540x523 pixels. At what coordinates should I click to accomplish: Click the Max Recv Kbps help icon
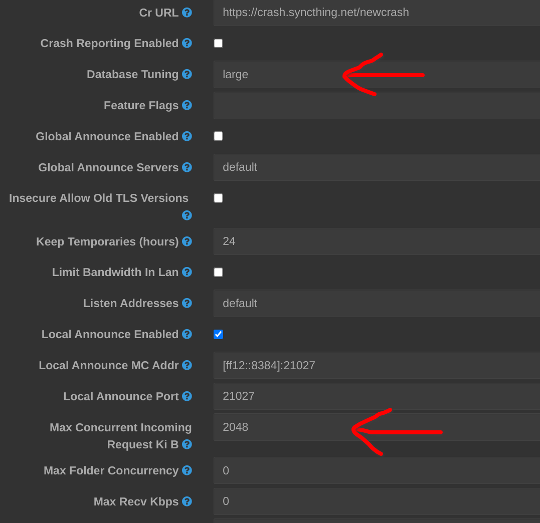[187, 501]
